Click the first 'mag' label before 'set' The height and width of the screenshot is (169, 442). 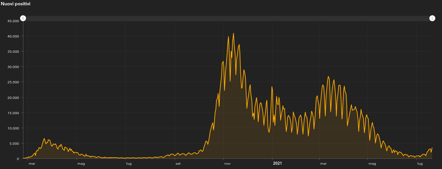[81, 163]
